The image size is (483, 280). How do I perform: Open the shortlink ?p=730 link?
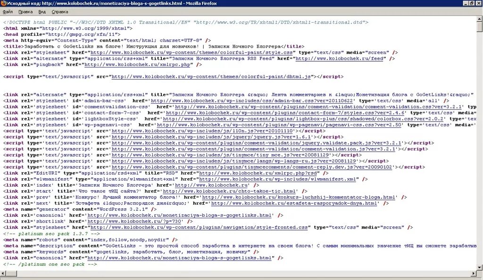point(135,221)
